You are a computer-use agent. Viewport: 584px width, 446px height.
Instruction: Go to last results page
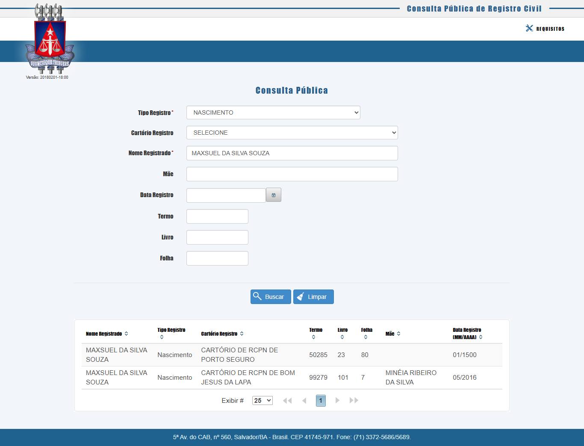coord(354,401)
